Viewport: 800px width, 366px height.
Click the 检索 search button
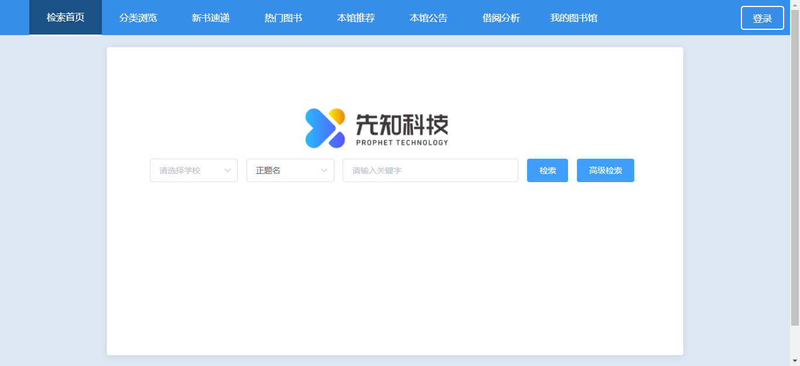tap(548, 170)
